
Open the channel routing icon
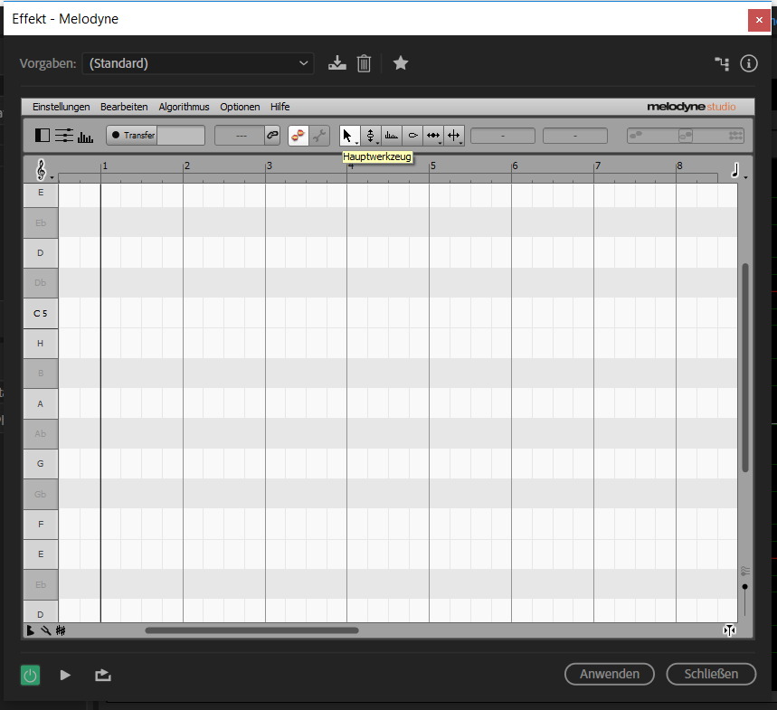722,63
